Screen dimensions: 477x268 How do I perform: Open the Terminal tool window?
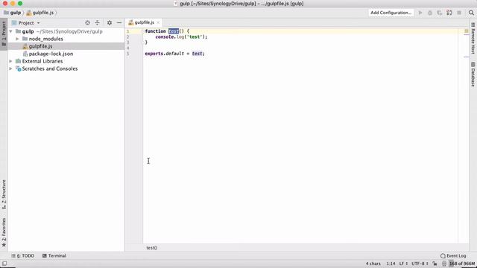54,256
